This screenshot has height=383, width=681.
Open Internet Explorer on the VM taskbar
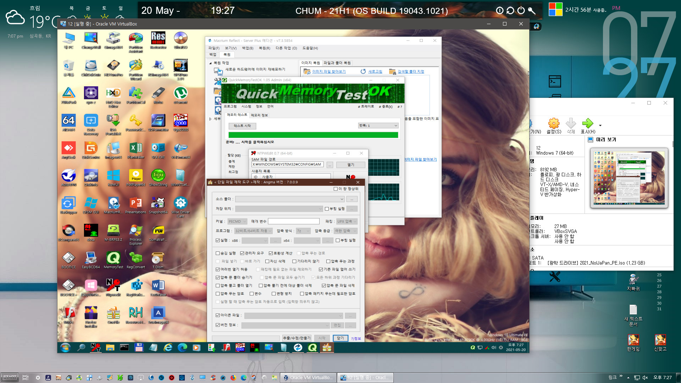coord(168,348)
